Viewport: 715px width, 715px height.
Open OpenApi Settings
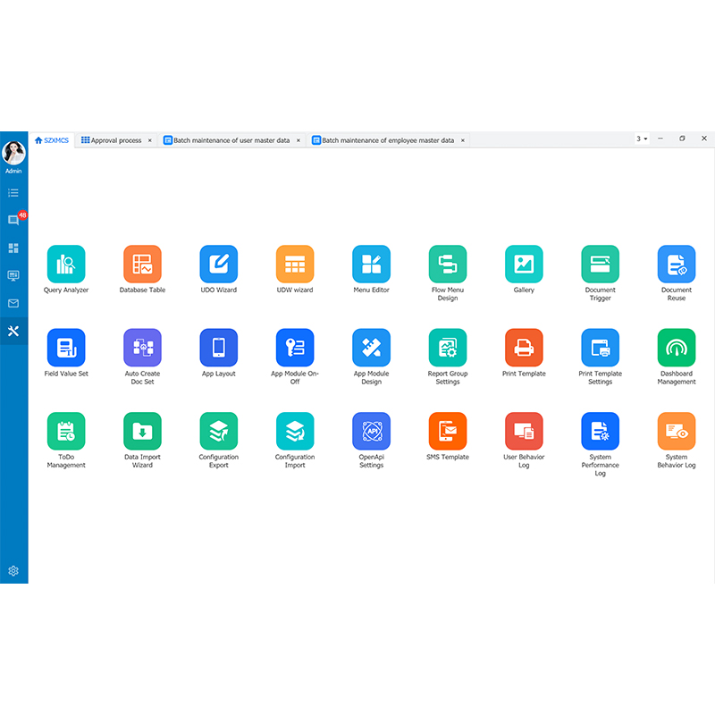pyautogui.click(x=371, y=432)
